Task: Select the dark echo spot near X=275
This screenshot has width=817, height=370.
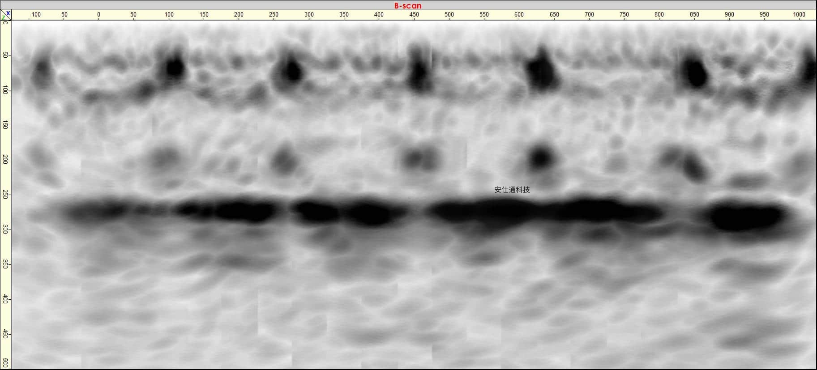Action: [292, 71]
